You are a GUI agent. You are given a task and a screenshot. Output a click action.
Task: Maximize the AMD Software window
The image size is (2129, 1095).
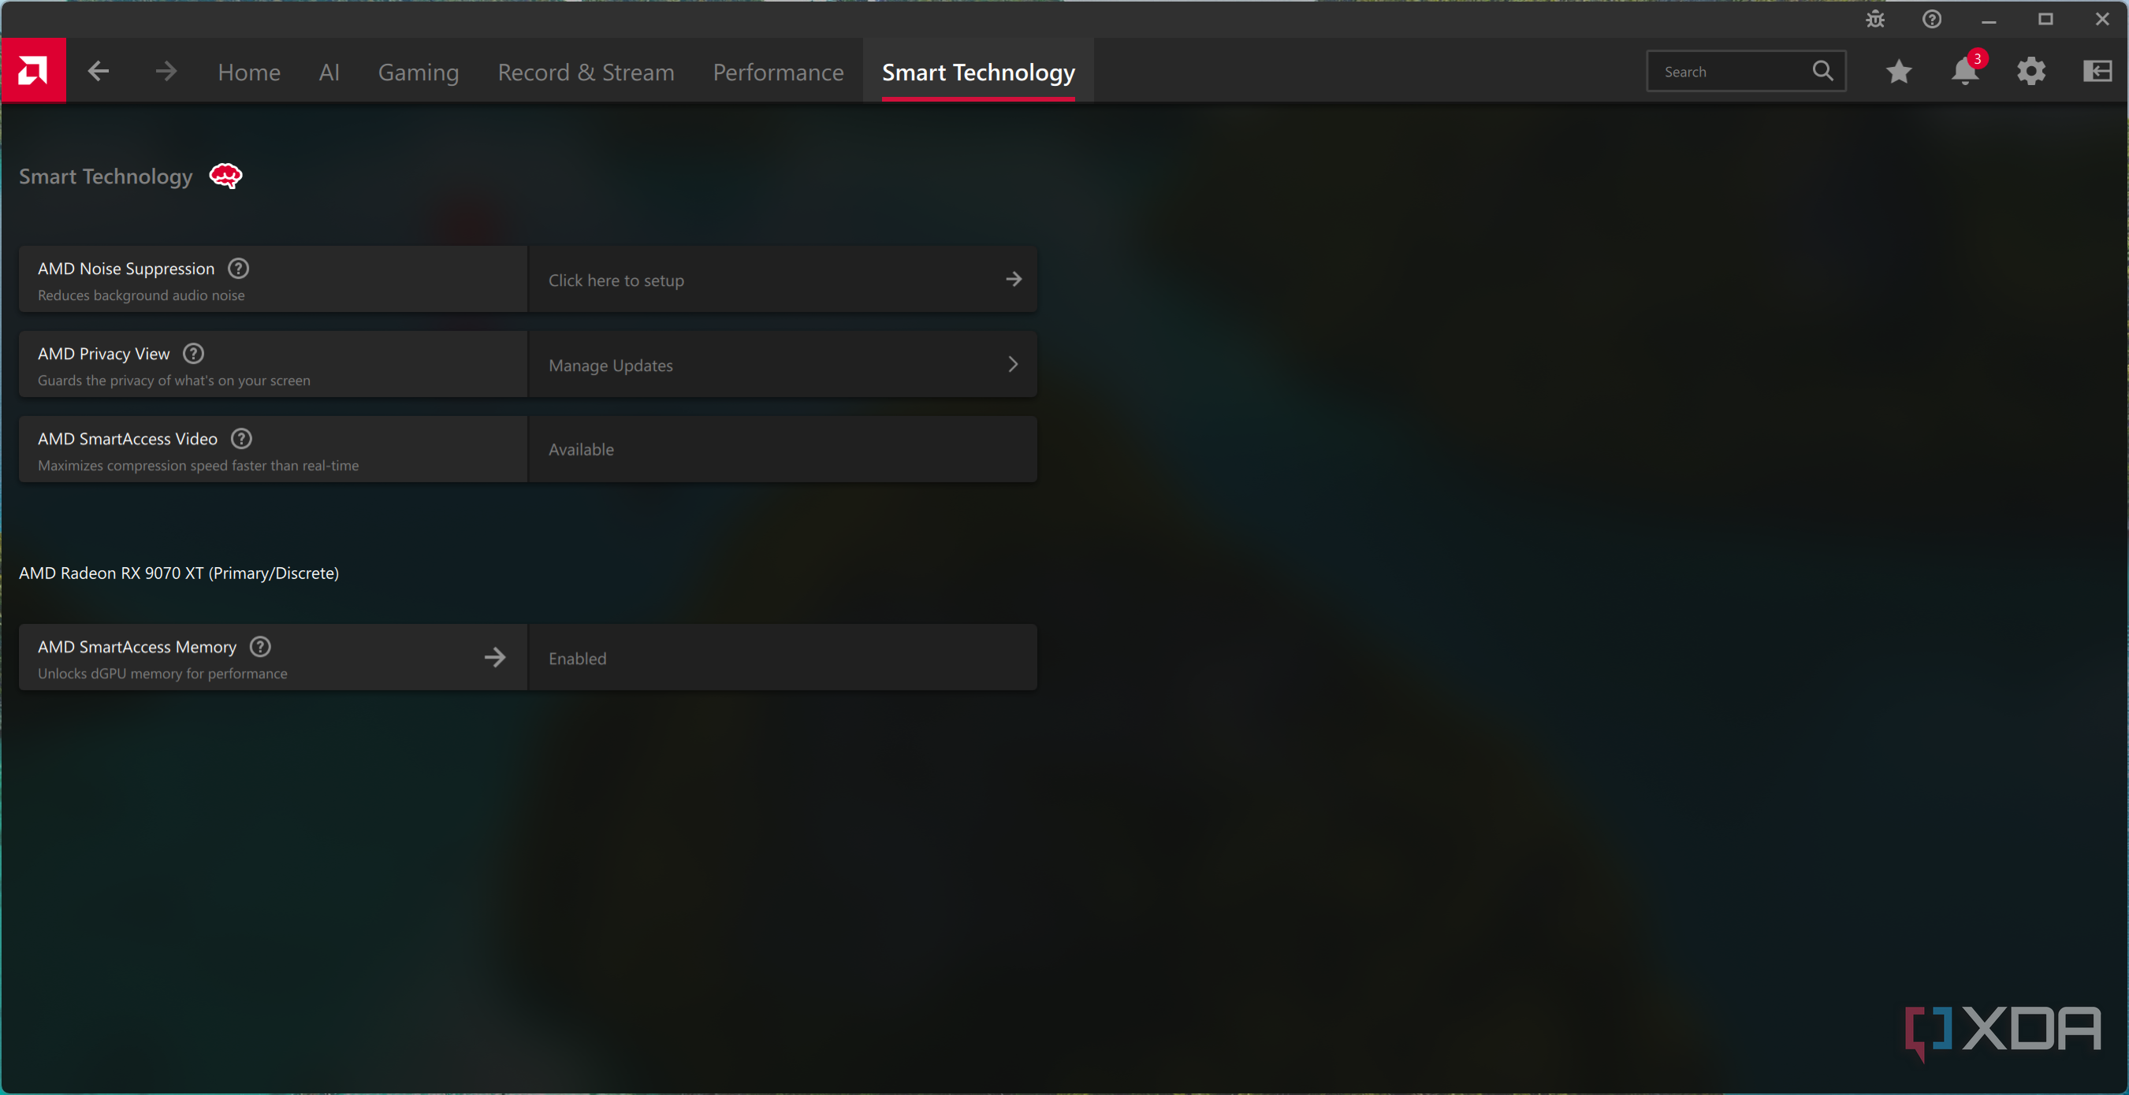pyautogui.click(x=2045, y=20)
